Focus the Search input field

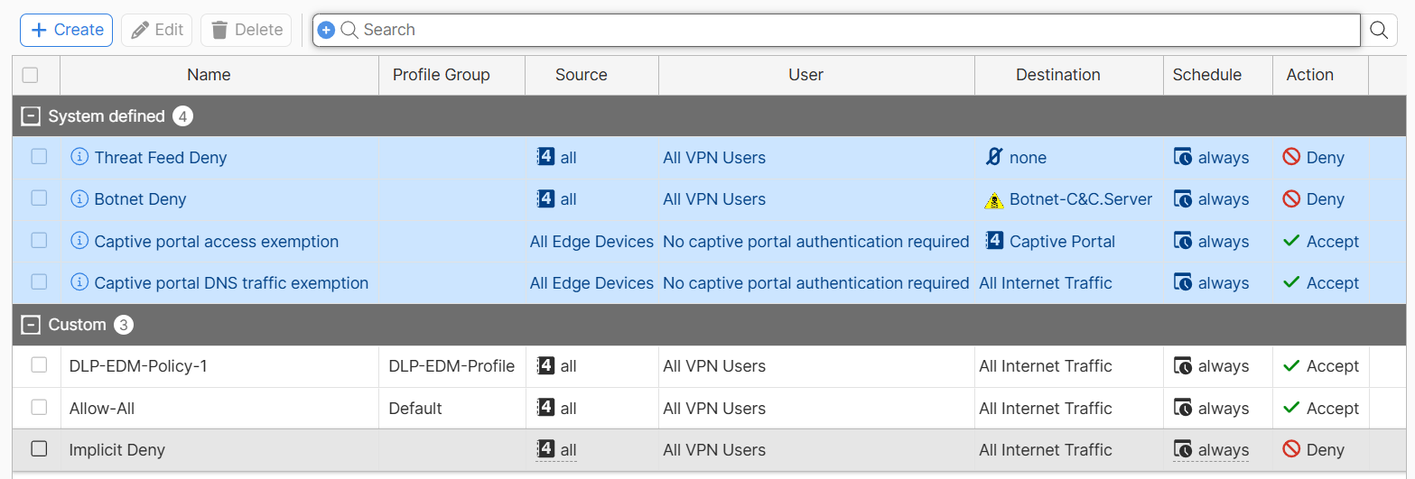(849, 30)
